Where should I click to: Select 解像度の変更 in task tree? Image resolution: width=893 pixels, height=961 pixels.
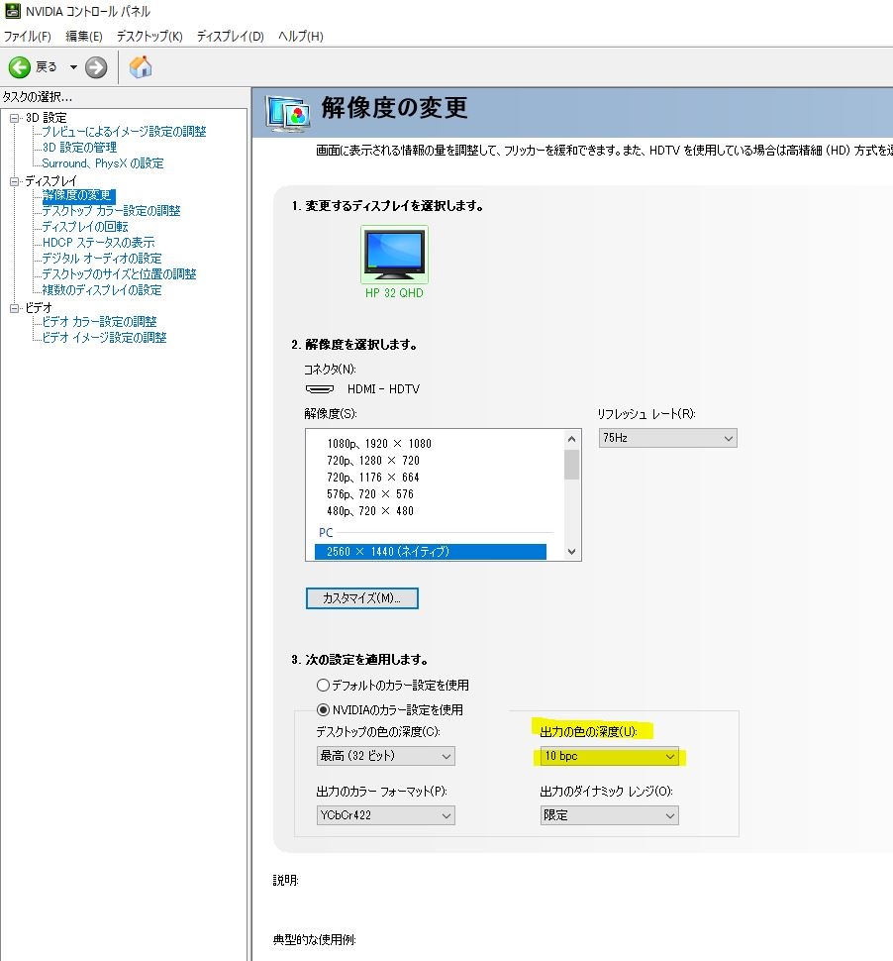77,195
